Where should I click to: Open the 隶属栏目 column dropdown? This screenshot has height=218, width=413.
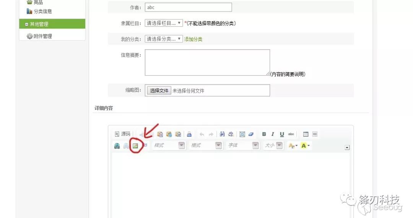coord(164,23)
